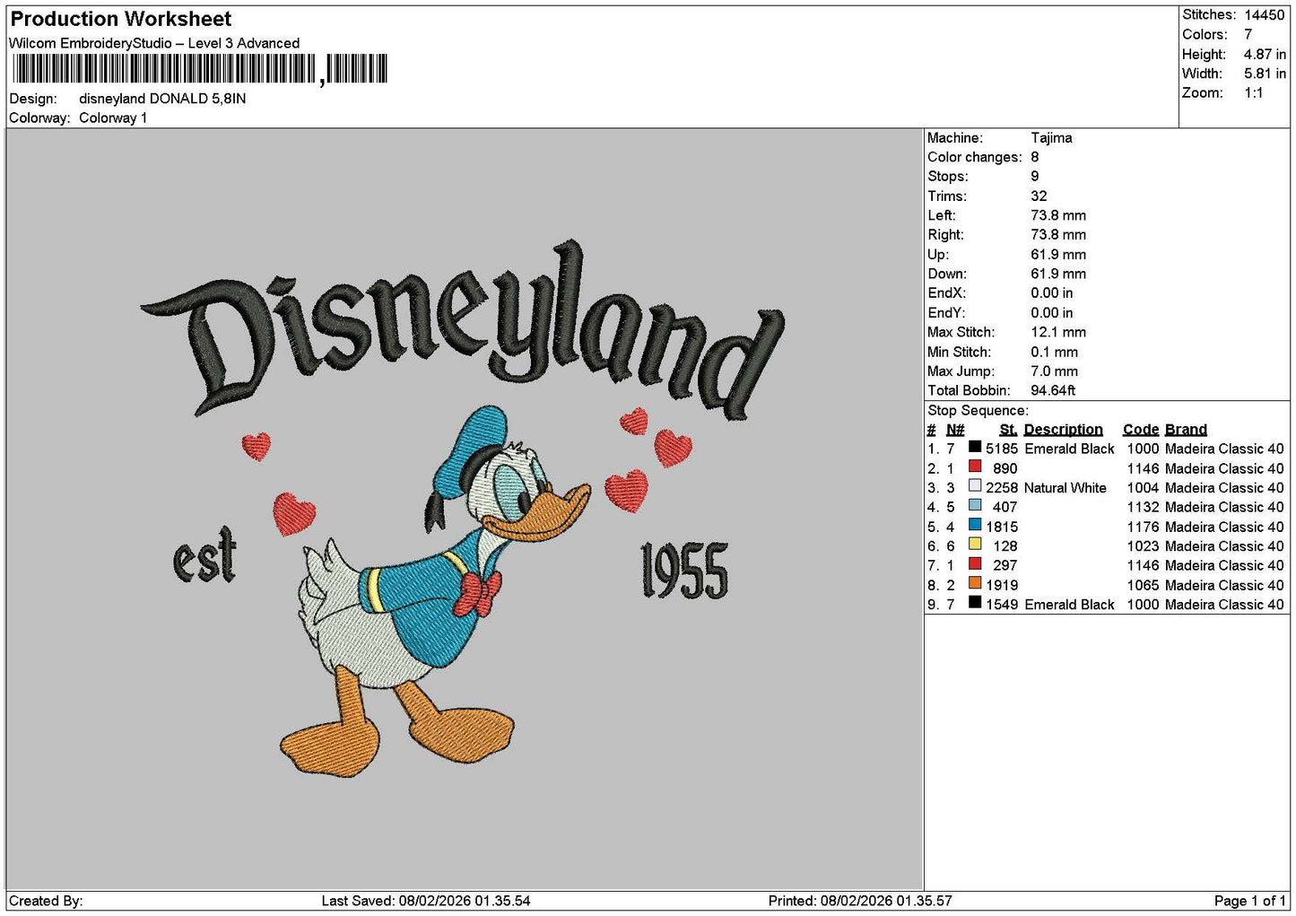Viewport: 1296px width, 916px height.
Task: Click the EndX value 0.00 in
Action: click(x=1052, y=292)
